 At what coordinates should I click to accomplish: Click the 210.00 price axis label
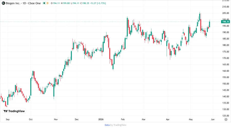pos(226,7)
